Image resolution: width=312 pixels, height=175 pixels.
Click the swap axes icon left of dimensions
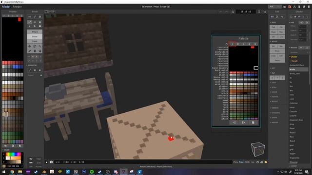pos(233,12)
